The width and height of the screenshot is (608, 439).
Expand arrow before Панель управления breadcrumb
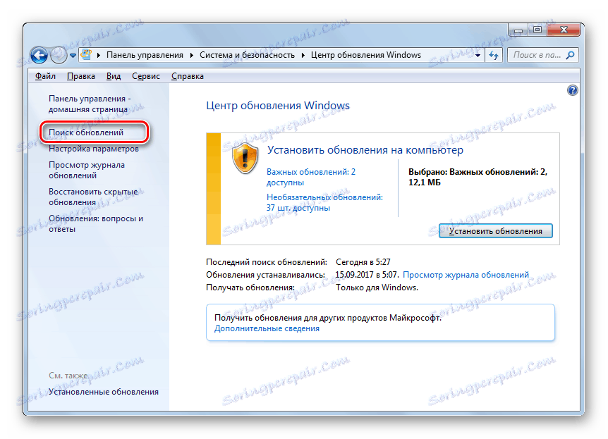[99, 56]
